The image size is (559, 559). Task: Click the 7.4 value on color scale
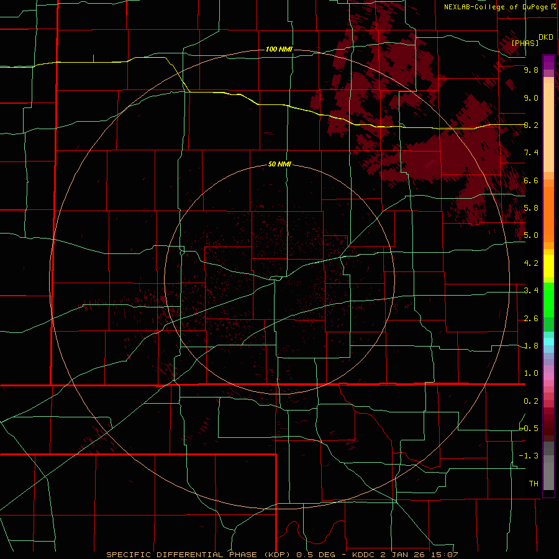pyautogui.click(x=531, y=153)
